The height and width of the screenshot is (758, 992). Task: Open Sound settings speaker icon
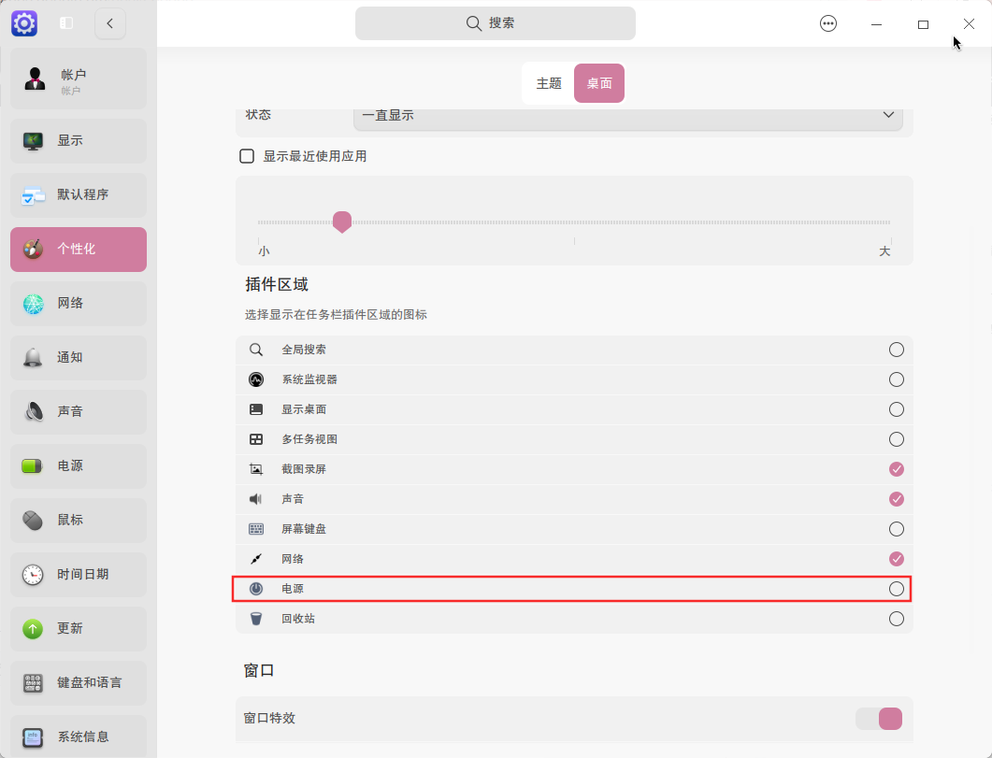click(34, 412)
